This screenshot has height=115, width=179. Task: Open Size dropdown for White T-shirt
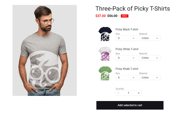pyautogui.click(x=126, y=58)
